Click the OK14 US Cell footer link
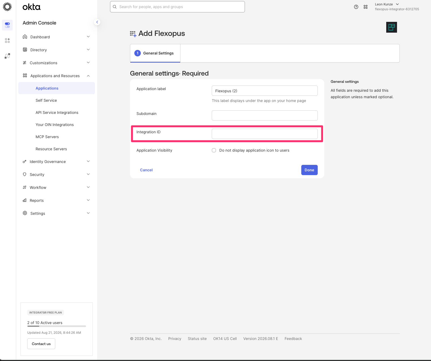Image resolution: width=431 pixels, height=361 pixels. 225,339
